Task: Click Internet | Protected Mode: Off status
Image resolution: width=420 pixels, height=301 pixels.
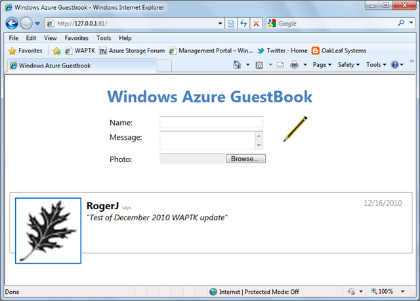Action: pyautogui.click(x=259, y=292)
